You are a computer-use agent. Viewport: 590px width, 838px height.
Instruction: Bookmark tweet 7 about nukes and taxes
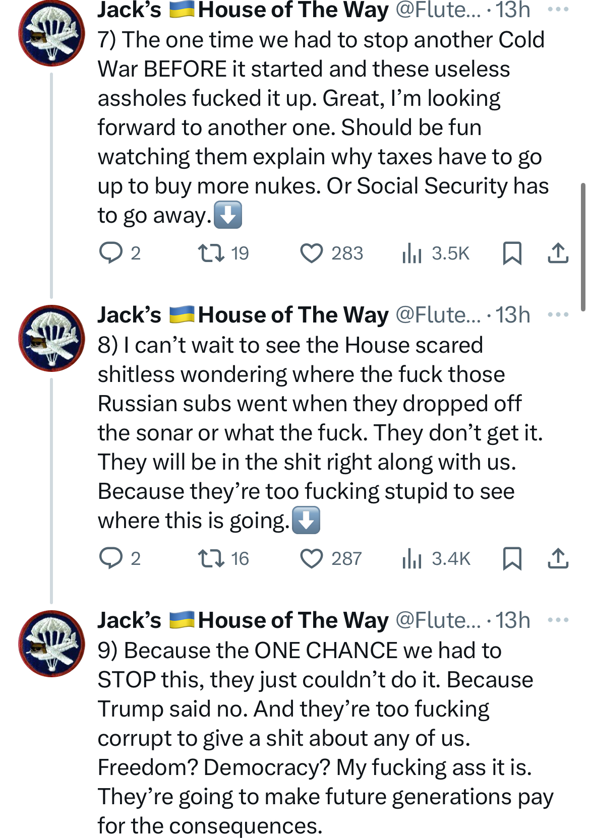click(x=512, y=253)
